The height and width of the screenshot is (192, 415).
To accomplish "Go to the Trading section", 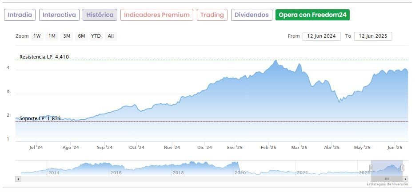I will point(212,15).
